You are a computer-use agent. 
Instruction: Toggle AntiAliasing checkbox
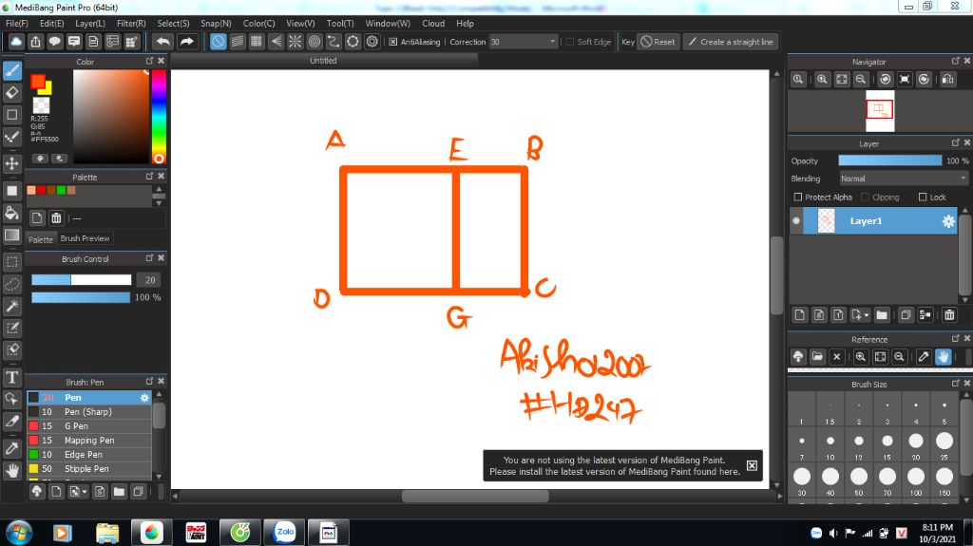coord(392,42)
